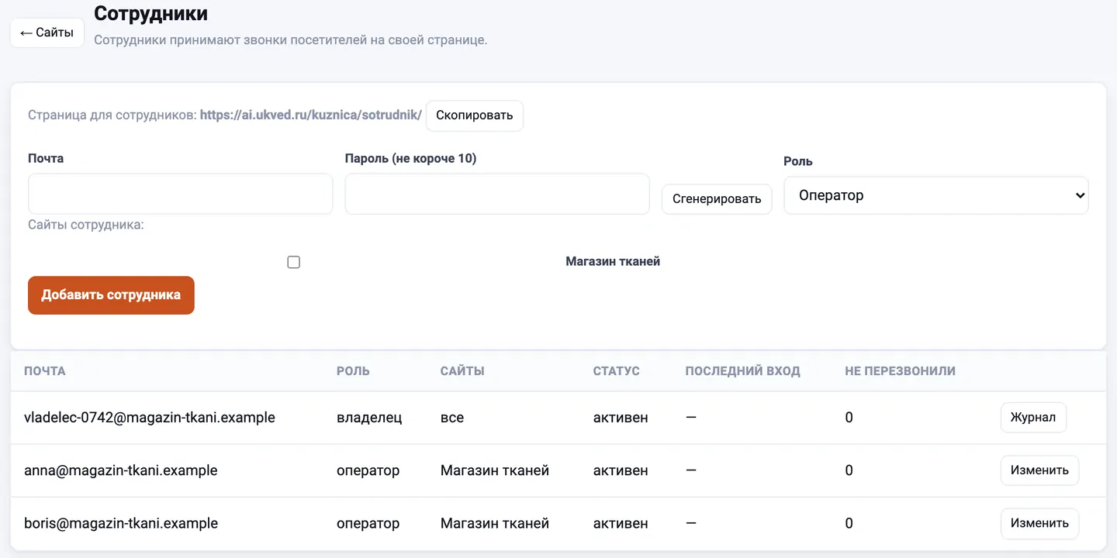Click the СТАТУС column header
Screen dimensions: 1117x558
tap(617, 371)
